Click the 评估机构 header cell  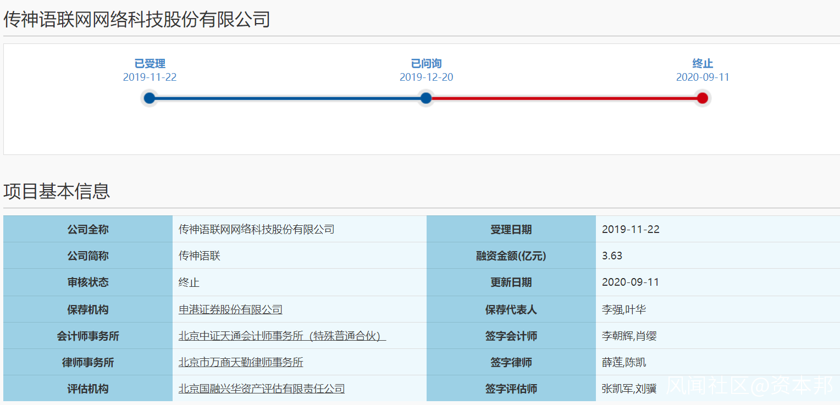click(x=88, y=389)
